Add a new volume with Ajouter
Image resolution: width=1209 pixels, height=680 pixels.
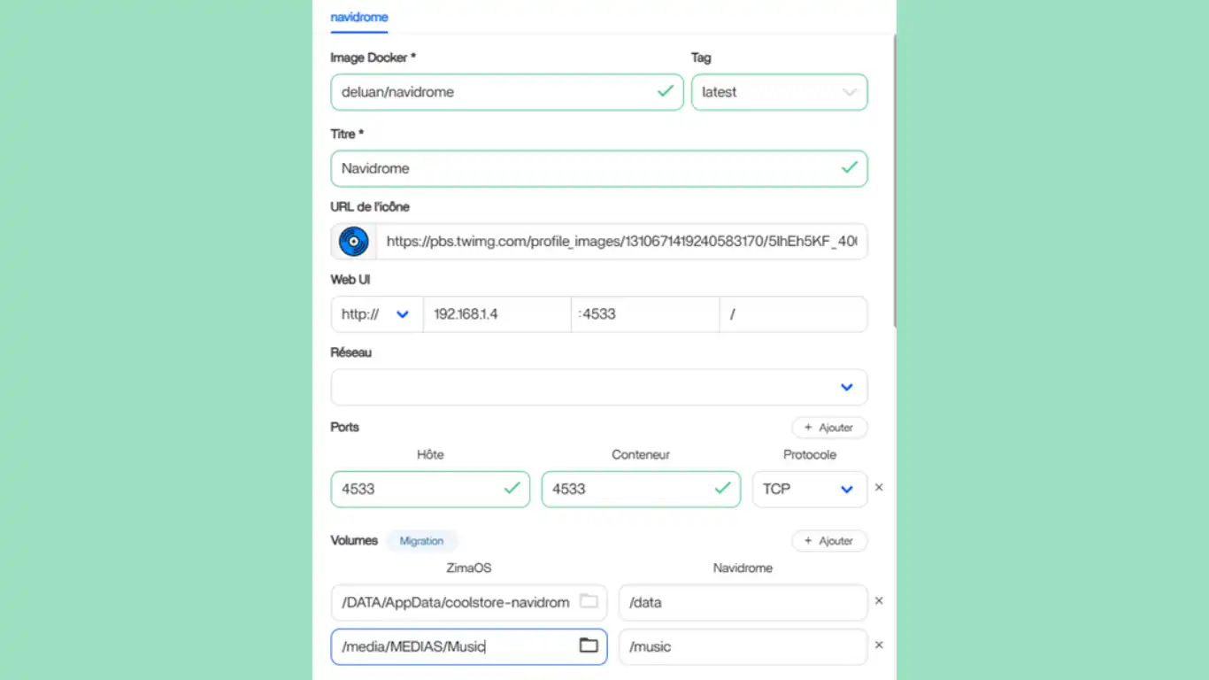pos(829,540)
